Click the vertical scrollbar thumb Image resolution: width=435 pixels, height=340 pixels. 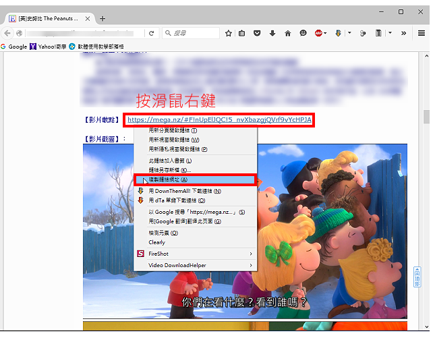pos(426,117)
